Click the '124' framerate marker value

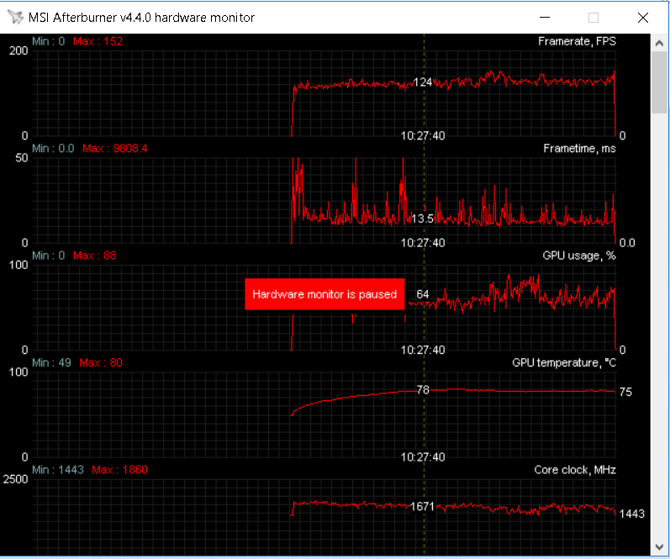[423, 82]
